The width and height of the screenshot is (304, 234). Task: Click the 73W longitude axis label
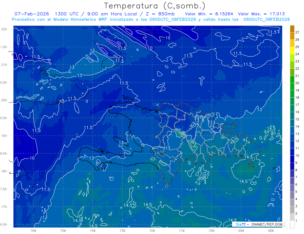tap(122, 230)
